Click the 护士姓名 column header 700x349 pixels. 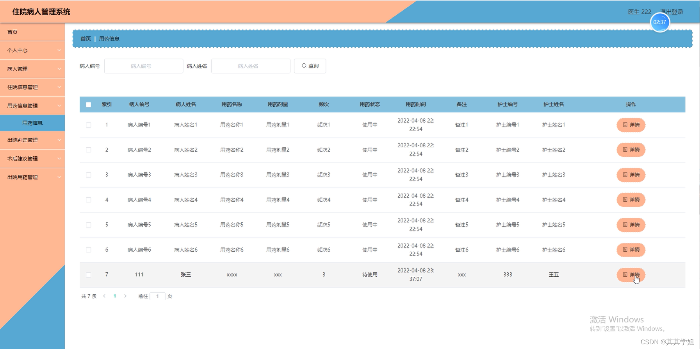[554, 104]
